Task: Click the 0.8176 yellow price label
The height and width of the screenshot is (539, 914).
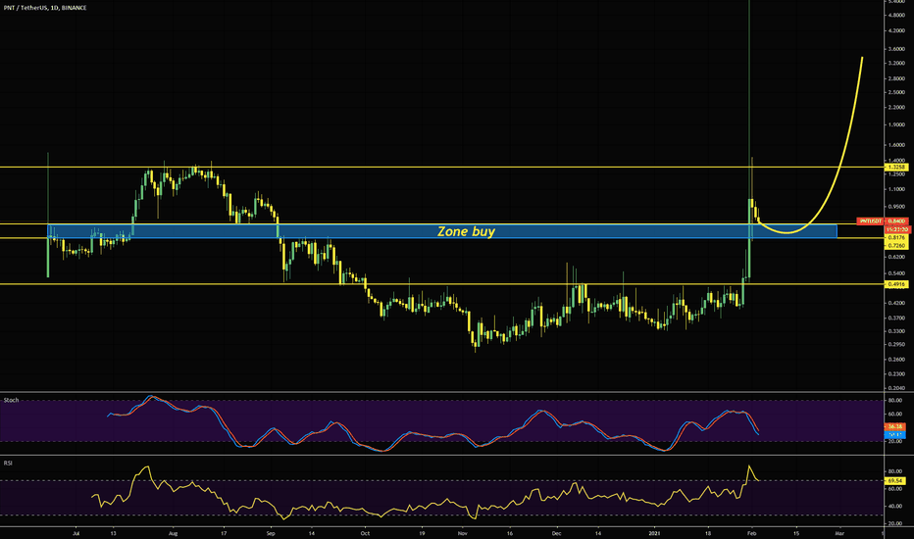Action: click(x=896, y=238)
